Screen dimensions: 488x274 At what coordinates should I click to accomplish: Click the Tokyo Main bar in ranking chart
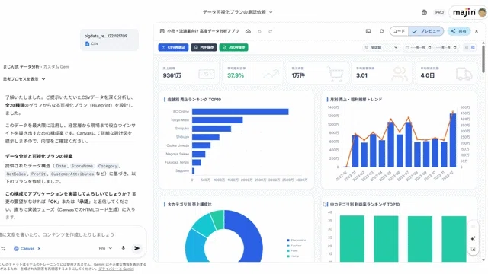217,120
